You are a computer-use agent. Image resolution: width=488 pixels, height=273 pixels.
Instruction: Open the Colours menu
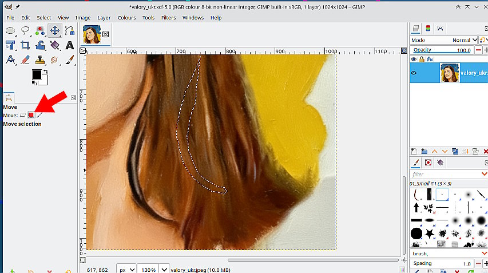click(126, 18)
